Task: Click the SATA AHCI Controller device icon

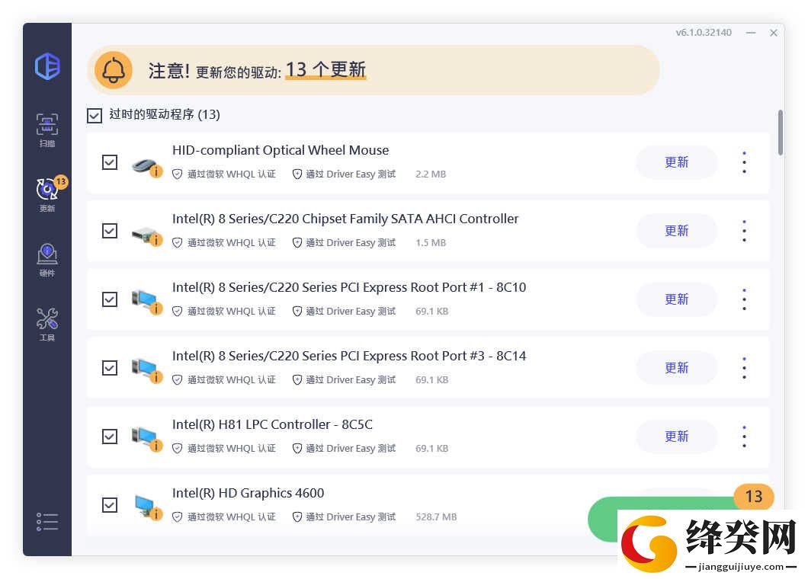Action: [x=147, y=235]
